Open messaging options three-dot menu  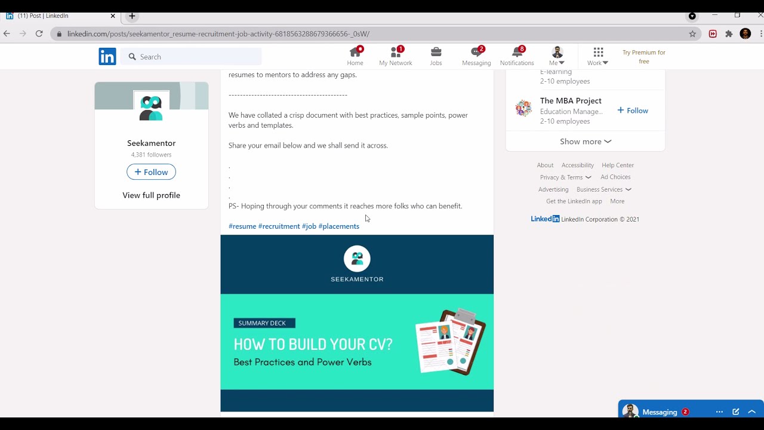click(719, 412)
